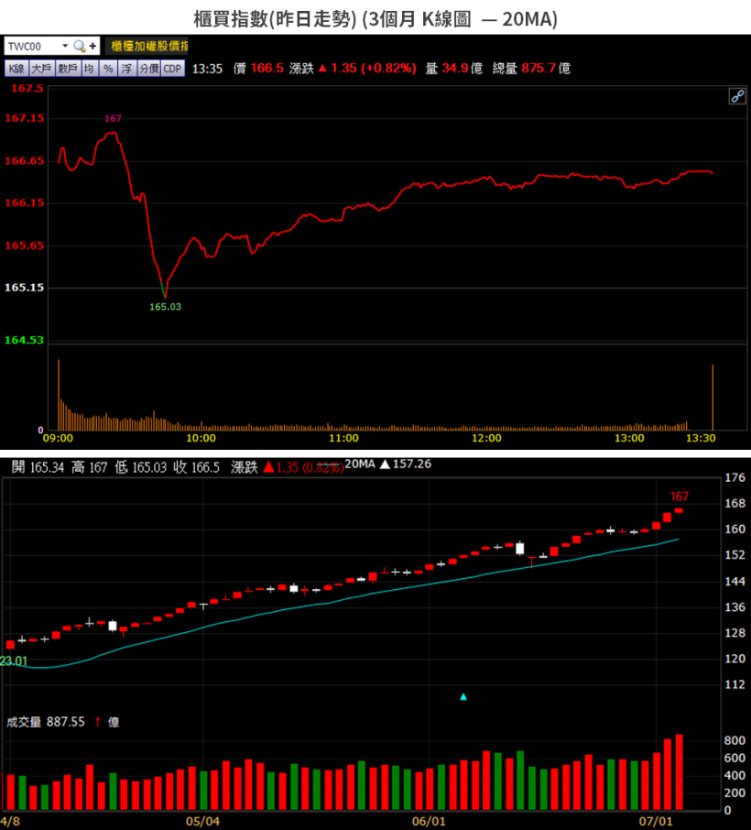This screenshot has width=751, height=830.
Task: Click the rightmost red daily volume bar
Action: coord(679,771)
